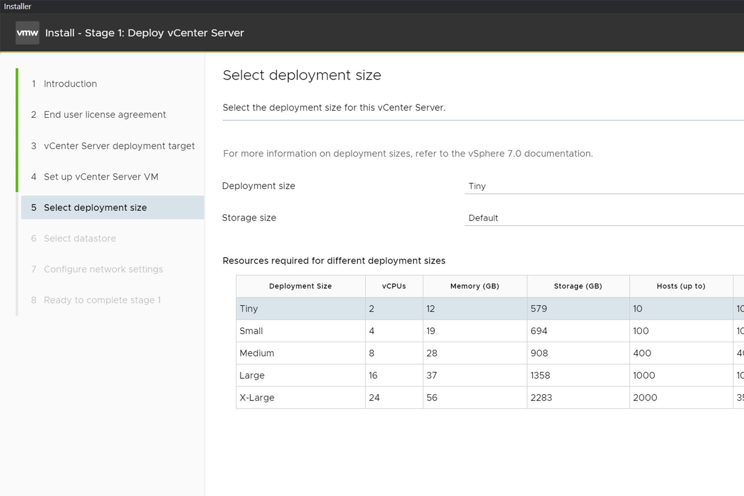Click Small hosts value 100

pyautogui.click(x=641, y=331)
